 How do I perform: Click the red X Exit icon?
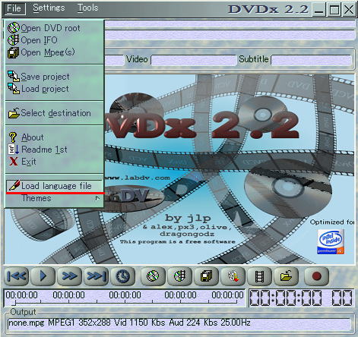point(14,162)
